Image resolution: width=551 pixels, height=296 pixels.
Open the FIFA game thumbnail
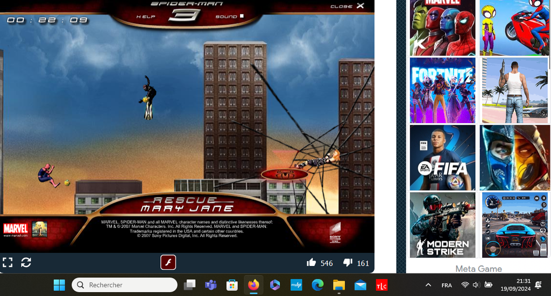(x=442, y=158)
